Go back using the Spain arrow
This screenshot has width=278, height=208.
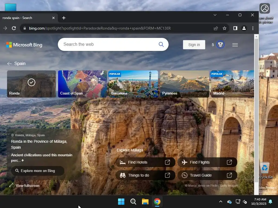tap(10, 63)
